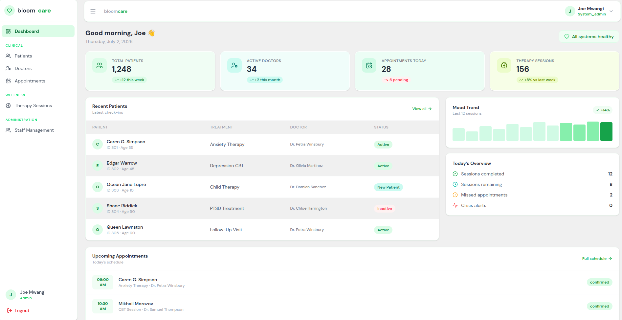Click the +8% vs last week badge
This screenshot has width=622, height=320.
pyautogui.click(x=537, y=80)
